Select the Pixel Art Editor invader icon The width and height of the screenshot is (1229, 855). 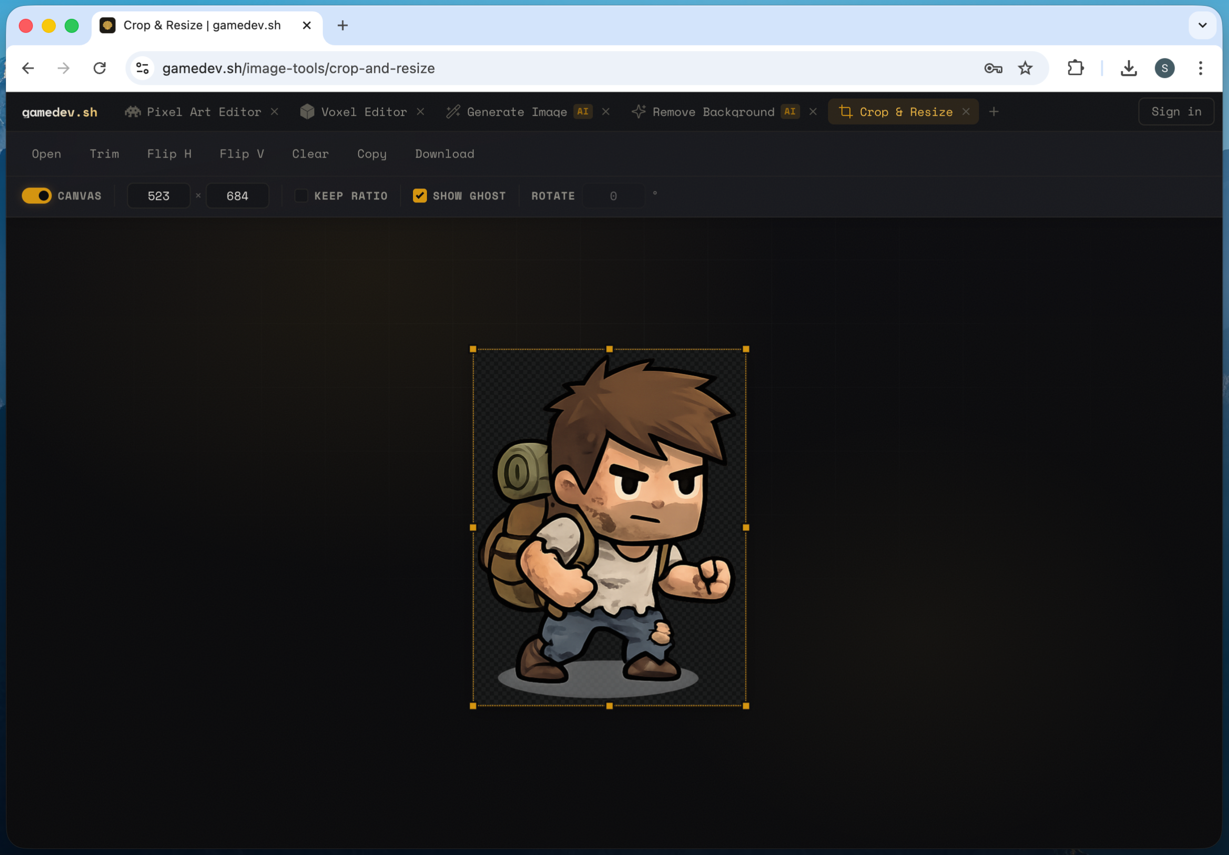132,112
